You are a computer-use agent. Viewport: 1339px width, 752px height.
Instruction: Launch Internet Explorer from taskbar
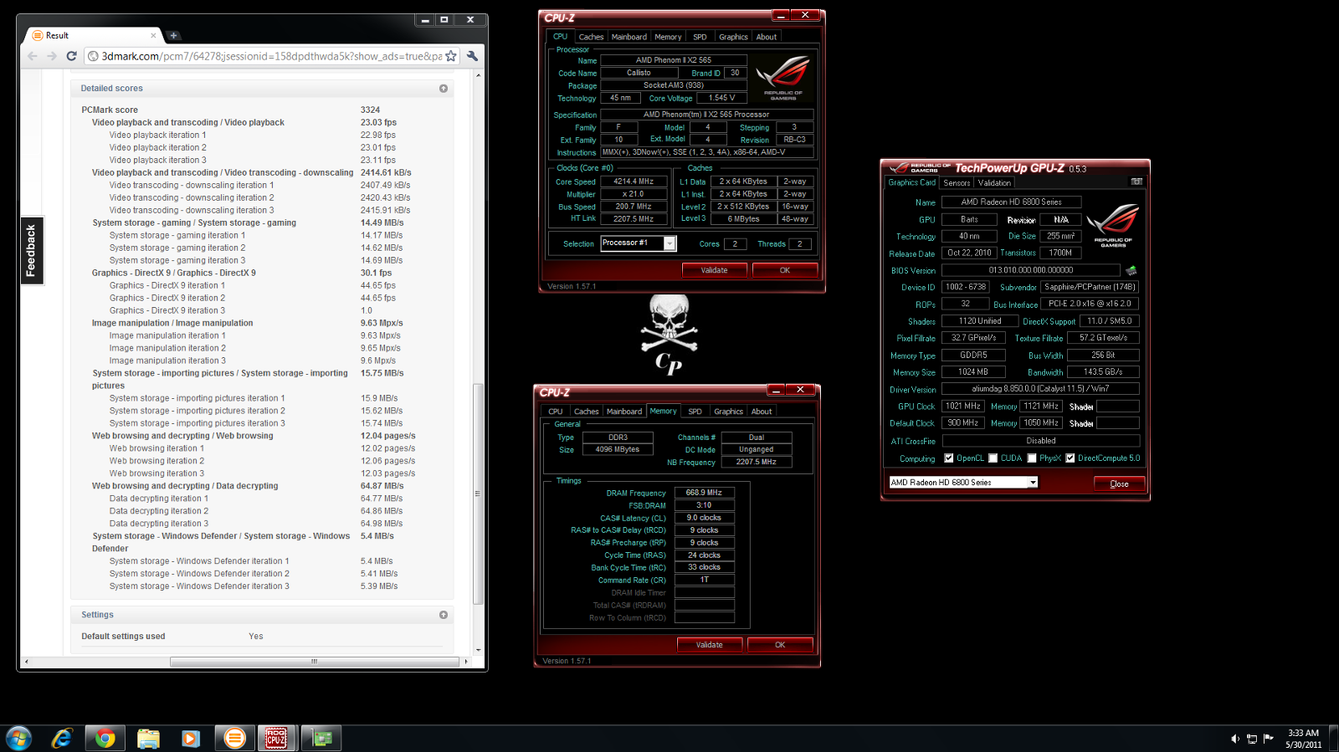[x=62, y=738]
